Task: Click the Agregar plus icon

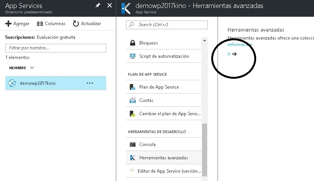Action: pyautogui.click(x=8, y=24)
